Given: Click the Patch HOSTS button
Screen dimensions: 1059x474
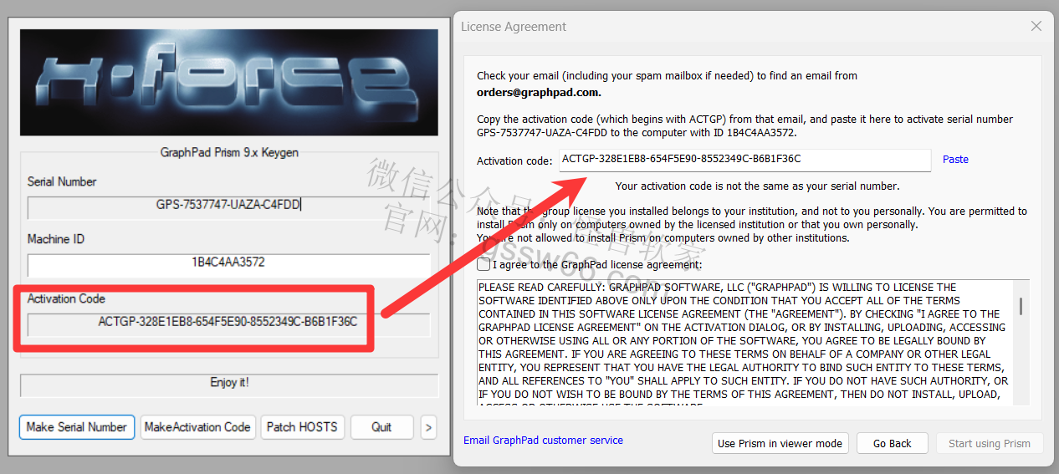Looking at the screenshot, I should point(302,427).
